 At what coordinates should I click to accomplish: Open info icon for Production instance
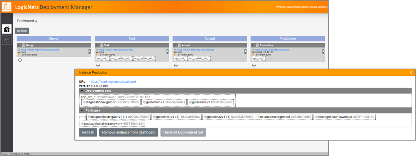(323, 51)
